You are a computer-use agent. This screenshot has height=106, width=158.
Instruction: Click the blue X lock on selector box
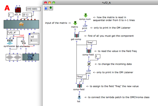30,34
